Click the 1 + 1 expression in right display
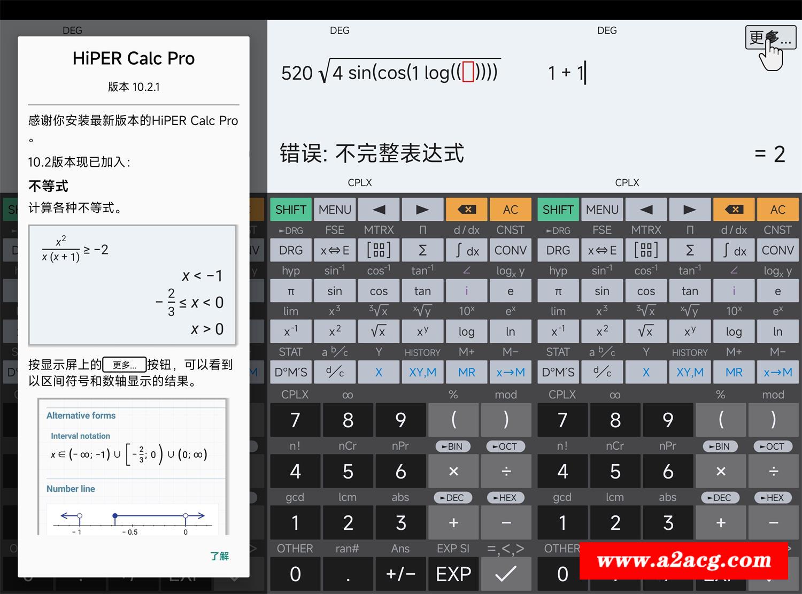Image resolution: width=802 pixels, height=594 pixels. point(567,73)
